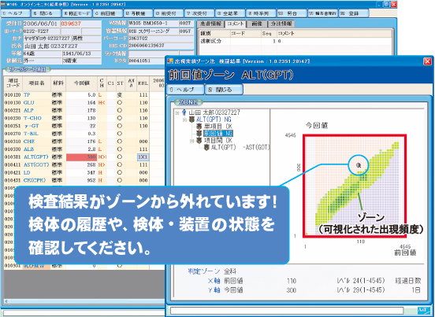435x317 pixels.
Task: Click the CK(CPK) item name
Action: point(35,180)
